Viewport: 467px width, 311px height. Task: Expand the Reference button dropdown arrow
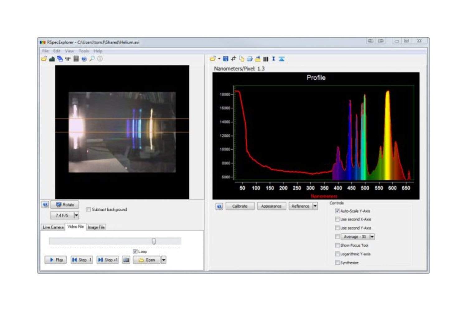click(315, 206)
